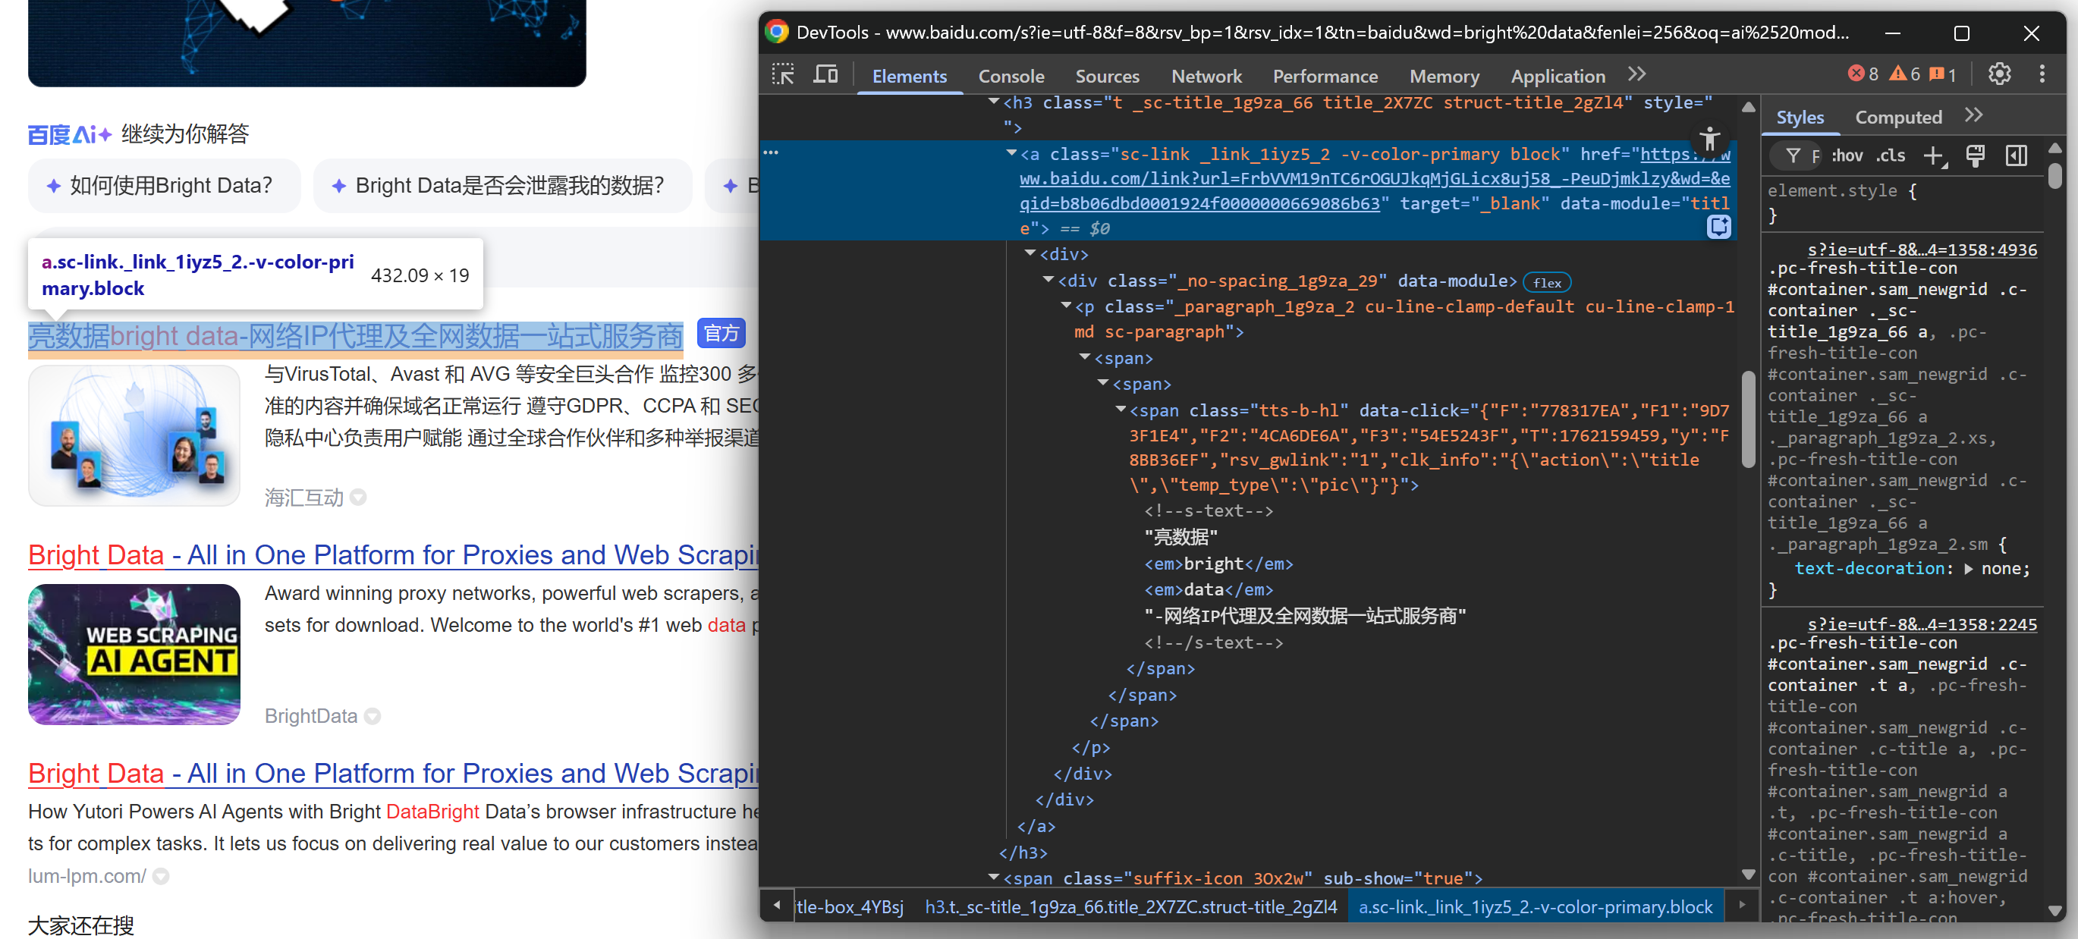
Task: Expand the span.suffix-icon node
Action: (x=994, y=878)
